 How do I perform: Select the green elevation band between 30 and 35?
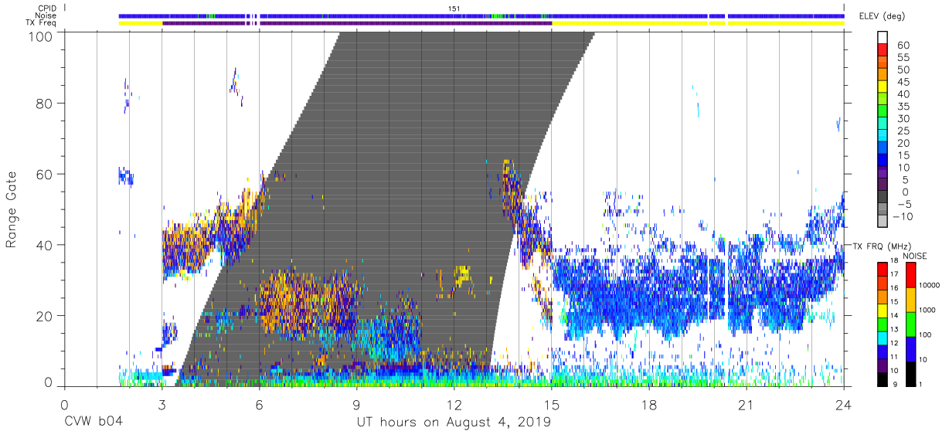point(883,112)
